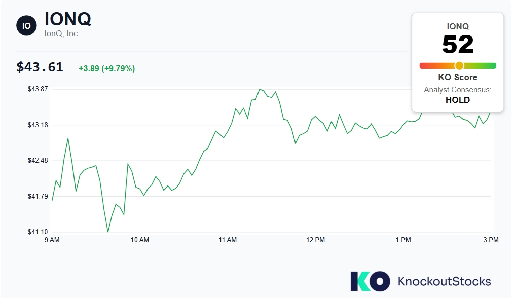The height and width of the screenshot is (298, 516).
Task: Select the 12 PM time label
Action: (316, 240)
